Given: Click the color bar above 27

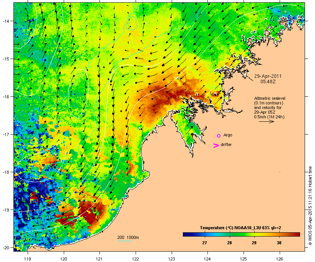Looking at the screenshot, I should click(204, 234).
